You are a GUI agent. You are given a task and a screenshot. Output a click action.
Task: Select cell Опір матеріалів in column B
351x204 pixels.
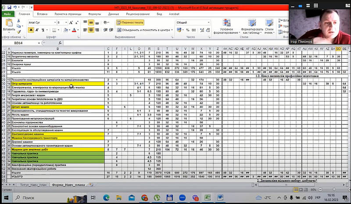click(x=58, y=84)
